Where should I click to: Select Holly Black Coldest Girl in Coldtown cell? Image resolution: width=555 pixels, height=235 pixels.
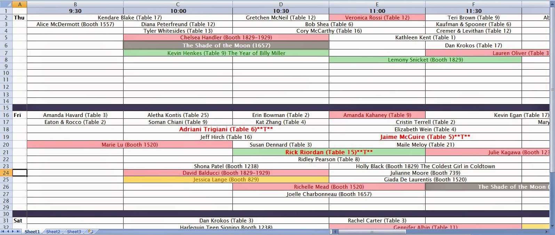(425, 166)
